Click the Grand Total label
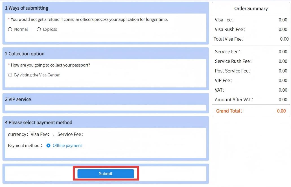The image size is (291, 187). (229, 111)
